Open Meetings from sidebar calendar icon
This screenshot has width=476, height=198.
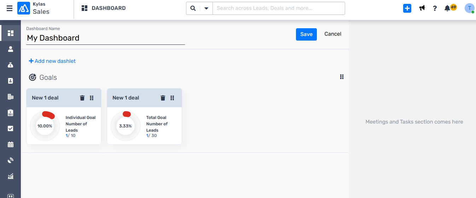click(x=11, y=144)
